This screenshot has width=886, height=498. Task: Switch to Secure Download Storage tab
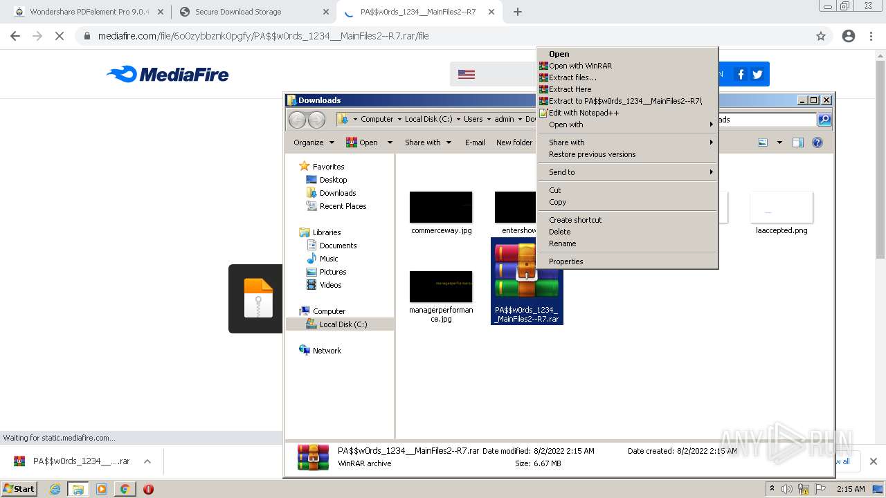[254, 12]
